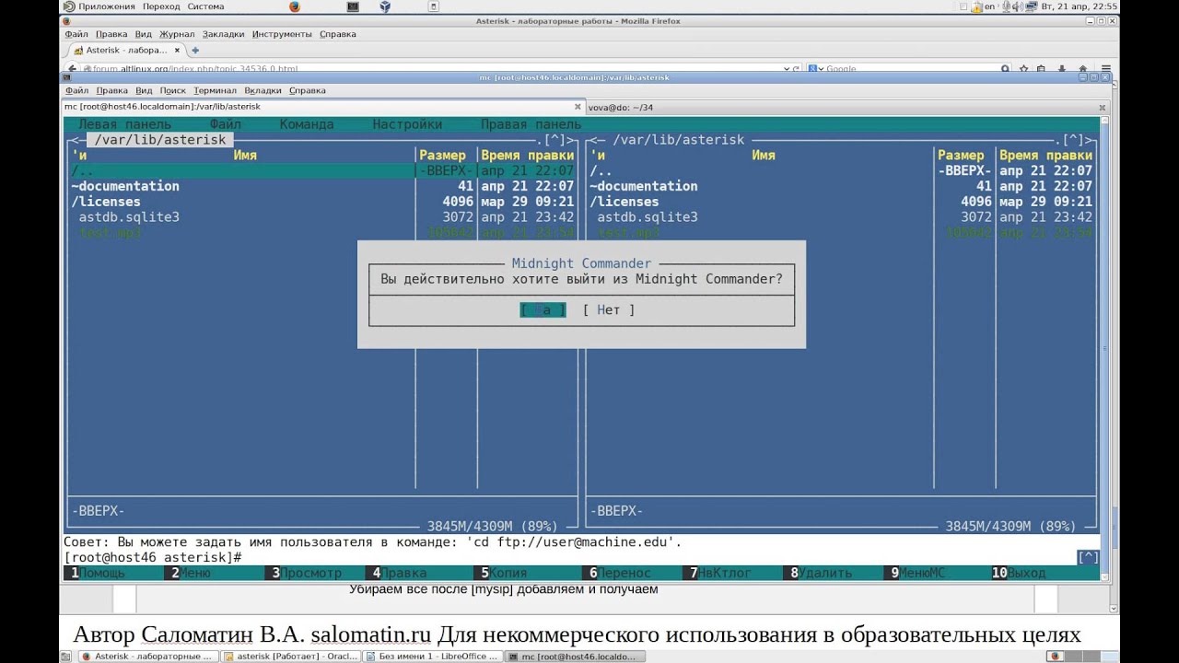This screenshot has height=663, width=1179.
Task: Click right panel's Размер column header
Action: pos(962,156)
